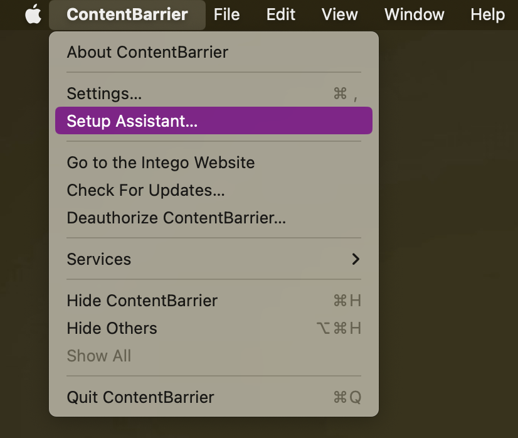The image size is (518, 438).
Task: Choose Hide ContentBarrier
Action: pyautogui.click(x=214, y=301)
